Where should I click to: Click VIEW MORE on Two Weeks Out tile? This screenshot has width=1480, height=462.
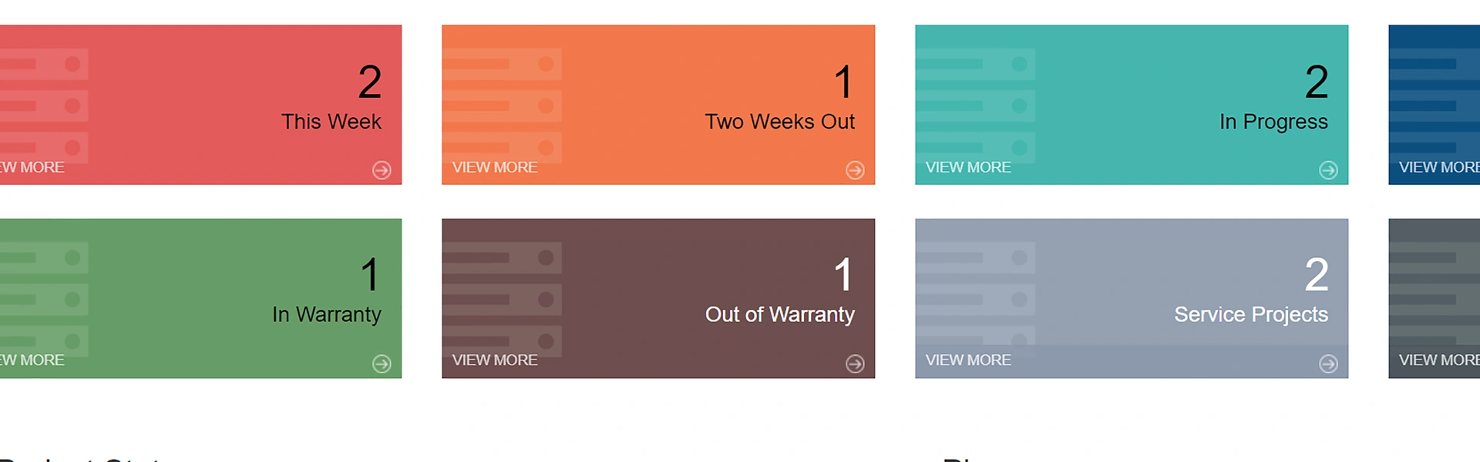click(495, 167)
